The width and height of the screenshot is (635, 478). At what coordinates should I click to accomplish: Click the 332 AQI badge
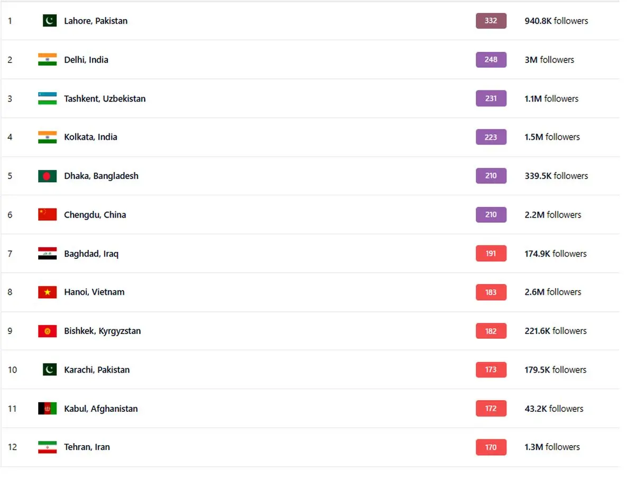(x=491, y=21)
